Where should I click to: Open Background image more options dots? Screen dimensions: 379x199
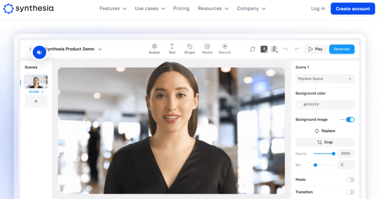343,120
